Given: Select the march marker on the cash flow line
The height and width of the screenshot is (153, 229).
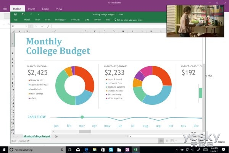Looking at the screenshot, I should 82,117.
